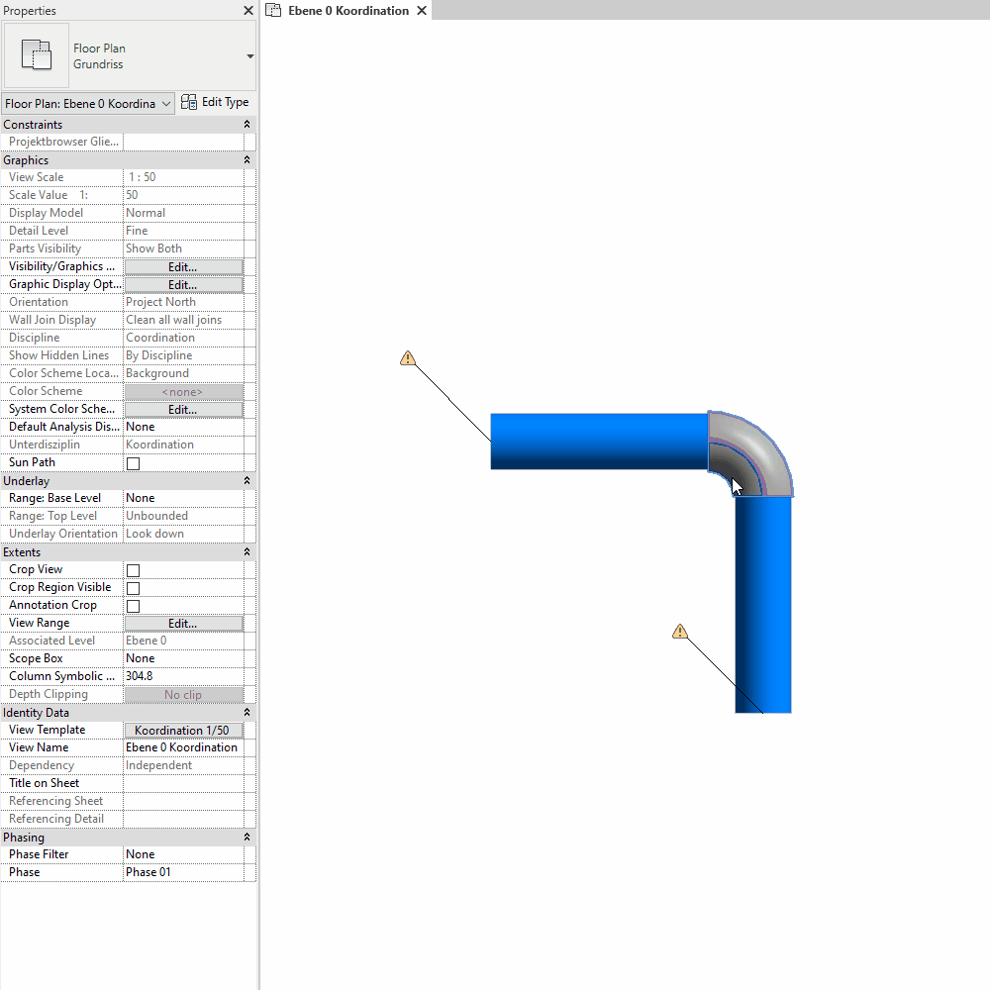Collapse the Extents section
The height and width of the screenshot is (990, 990).
[x=247, y=551]
